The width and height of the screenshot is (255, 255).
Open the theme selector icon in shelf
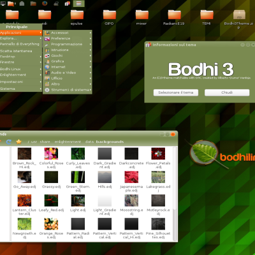(68, 3)
